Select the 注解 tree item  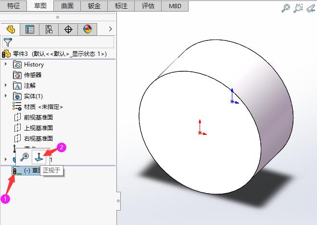(x=30, y=85)
